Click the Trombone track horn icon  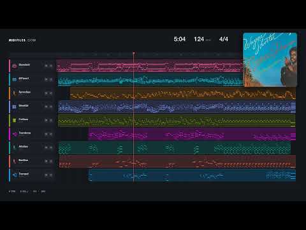(15, 134)
